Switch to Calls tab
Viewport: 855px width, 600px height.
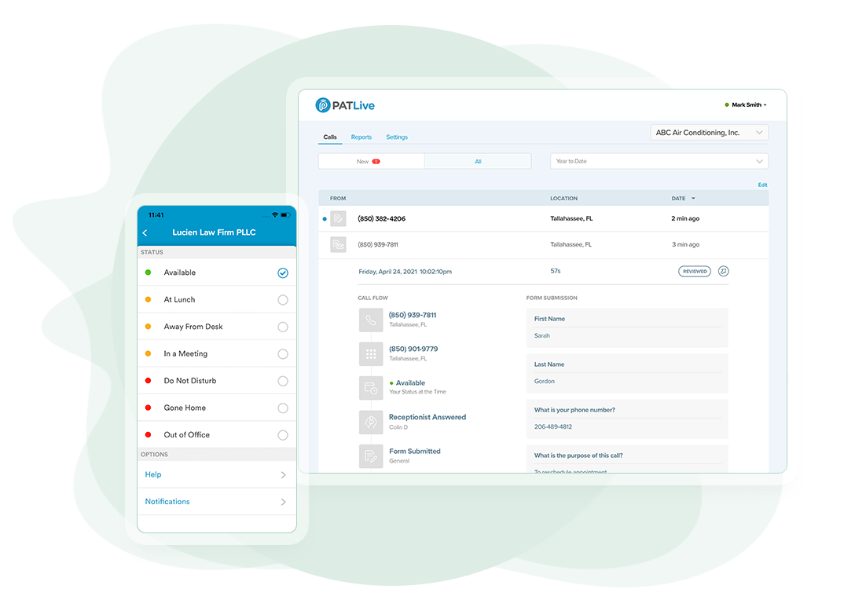[330, 137]
